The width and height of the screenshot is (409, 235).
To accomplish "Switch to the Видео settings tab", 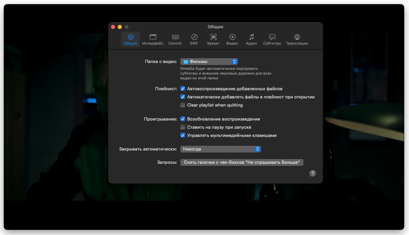I will (x=232, y=40).
